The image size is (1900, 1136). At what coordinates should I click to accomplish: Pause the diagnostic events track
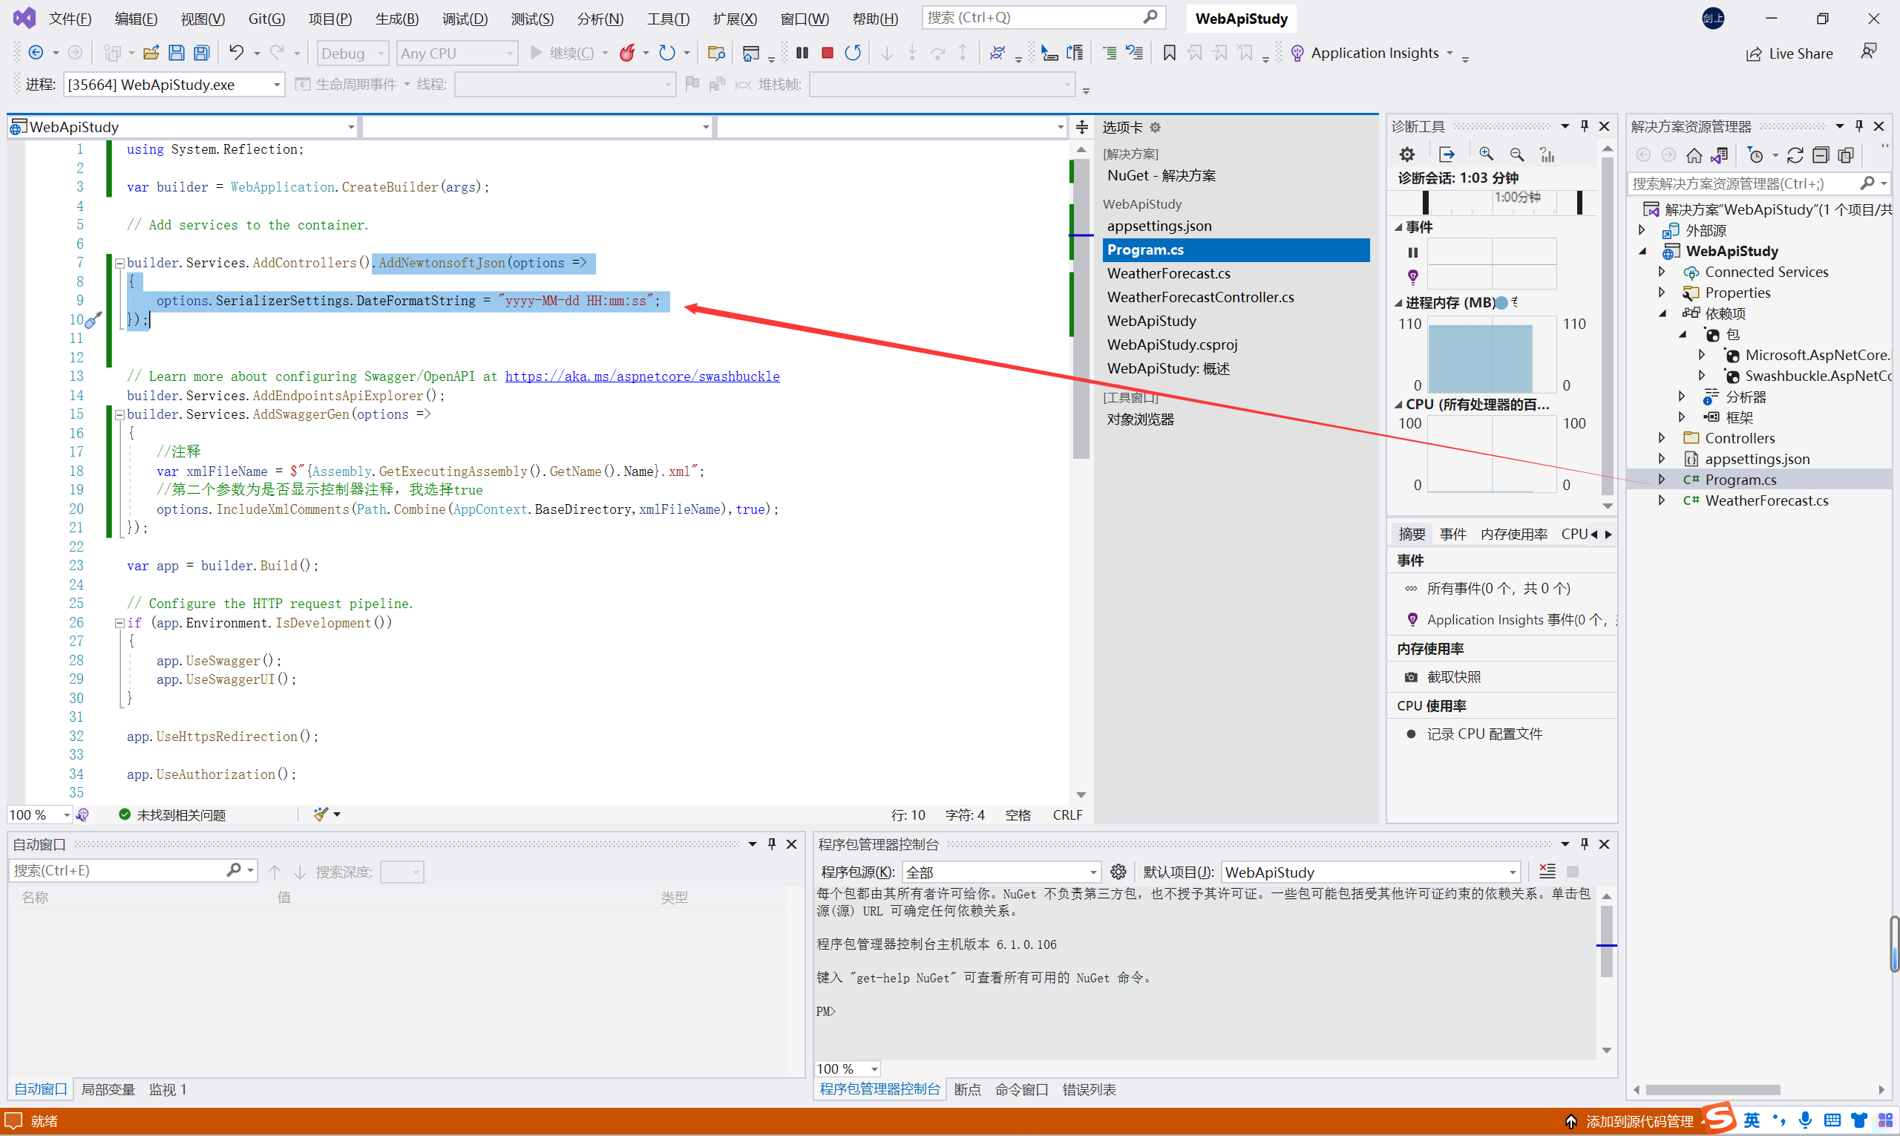coord(1412,252)
